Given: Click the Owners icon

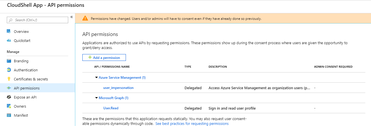Looking at the screenshot, I should coord(8,106).
